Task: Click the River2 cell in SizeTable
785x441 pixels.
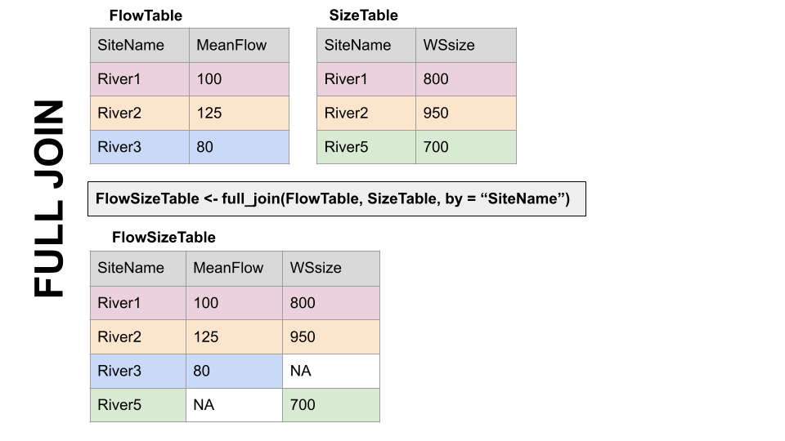Action: click(366, 113)
